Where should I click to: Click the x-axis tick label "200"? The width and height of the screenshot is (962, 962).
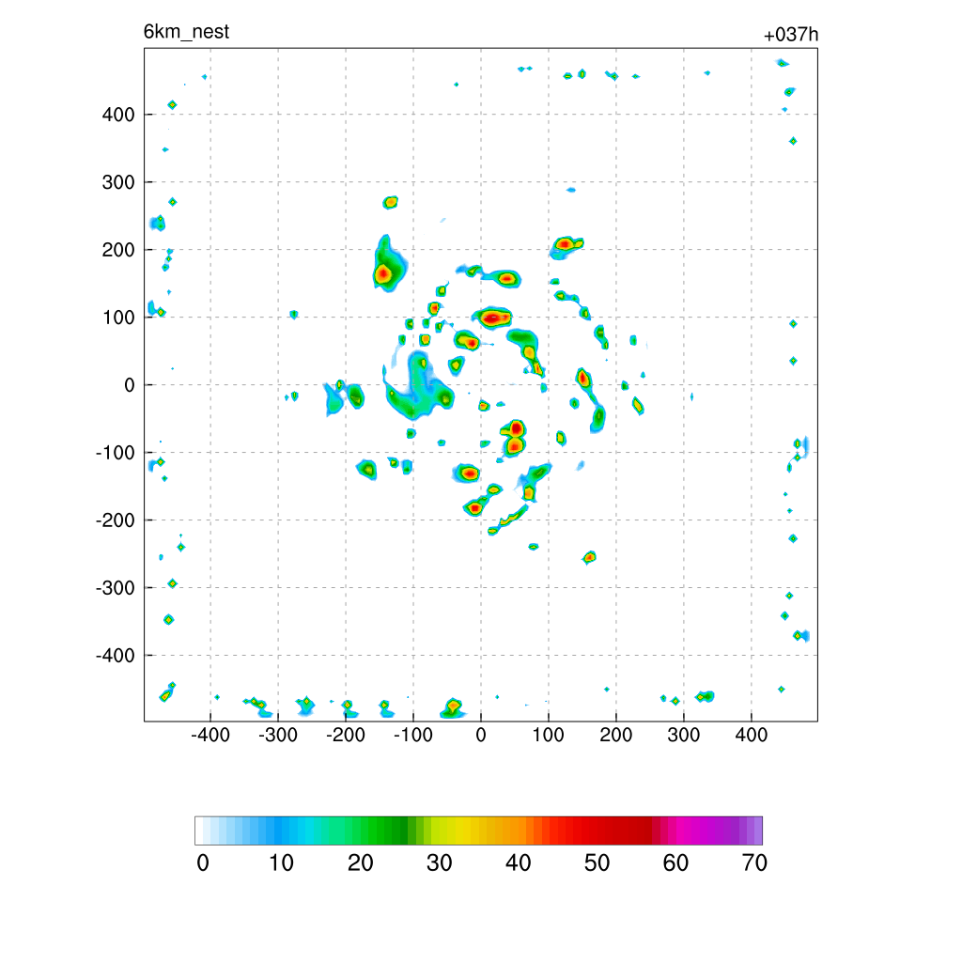coord(616,735)
